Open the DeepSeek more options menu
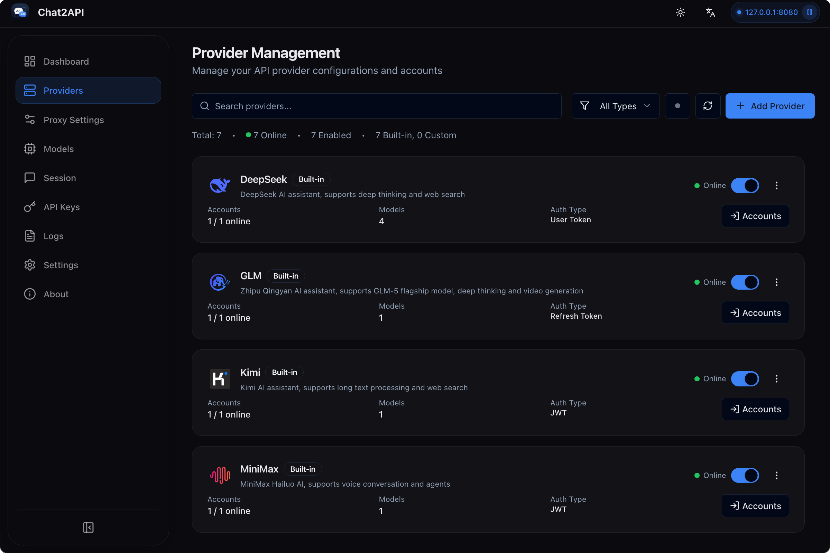 (x=776, y=186)
